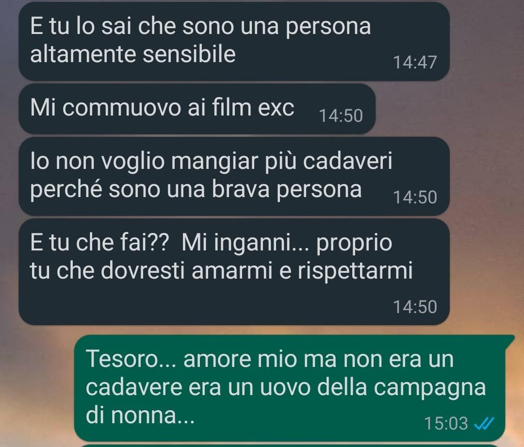Tap "di nonna..." on the green bubble's last line
Screen dimensions: 524x447
point(140,415)
